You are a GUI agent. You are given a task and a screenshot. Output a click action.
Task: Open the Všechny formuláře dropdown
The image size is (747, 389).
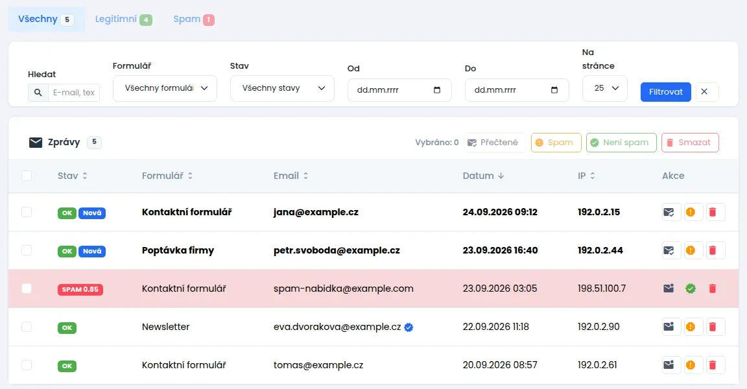pos(165,88)
